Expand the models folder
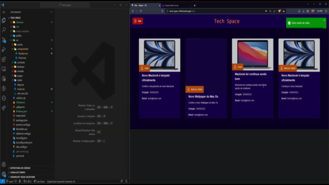This screenshot has width=329, height=185. [21, 71]
